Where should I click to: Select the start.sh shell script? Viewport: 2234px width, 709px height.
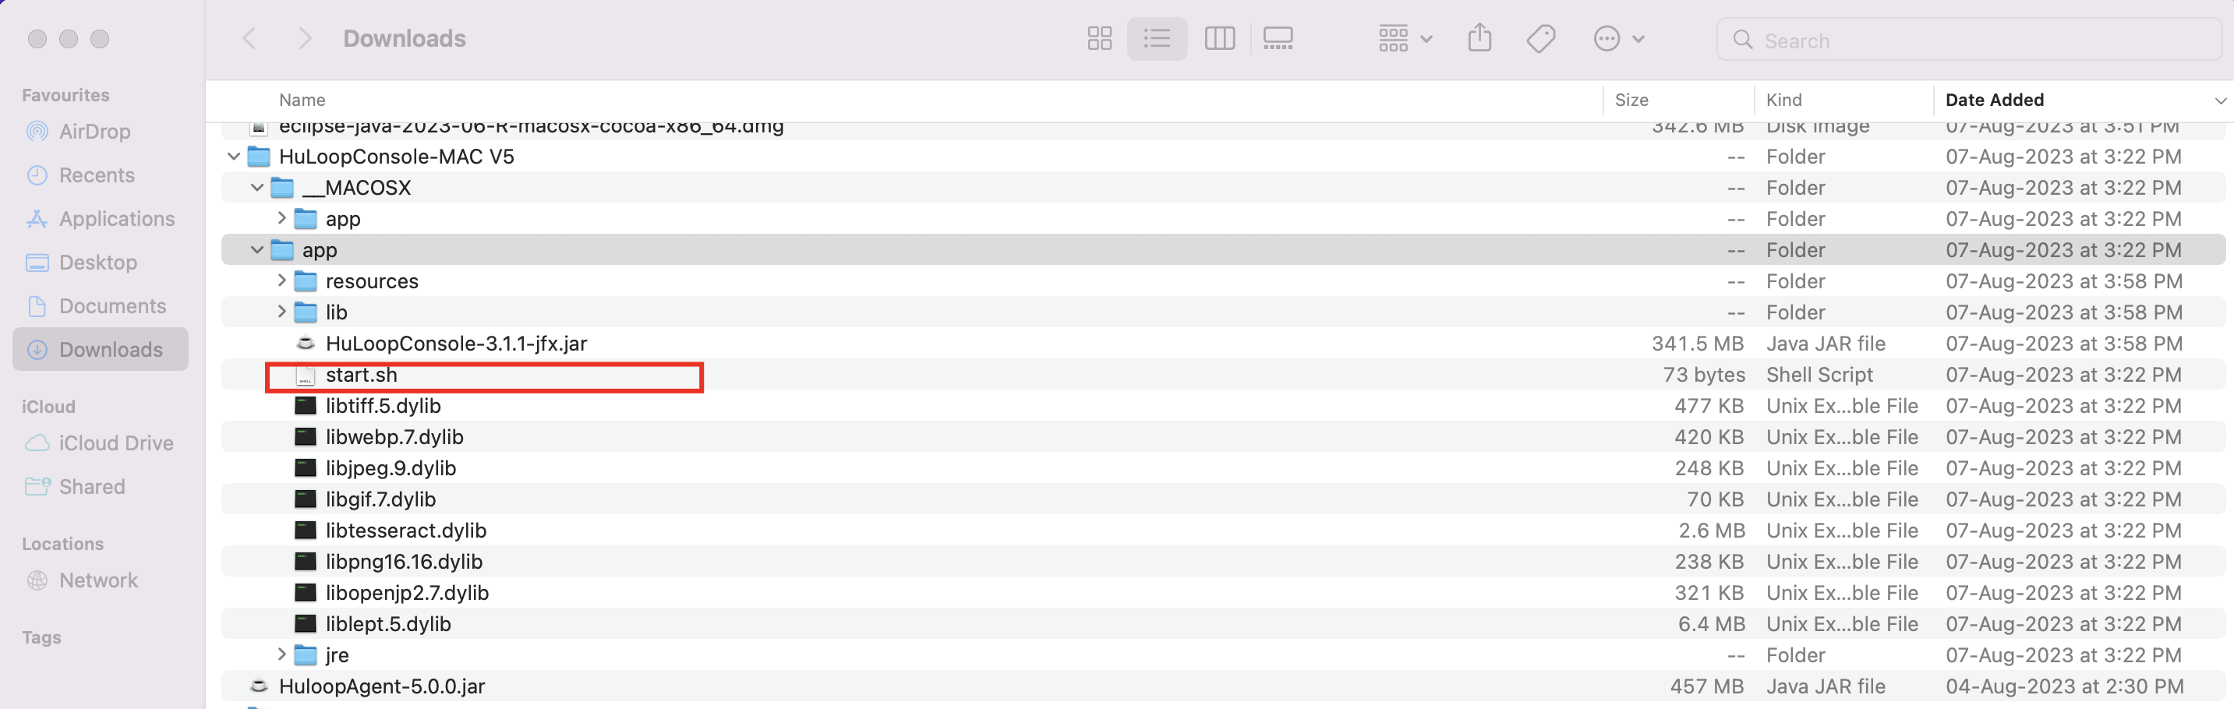(361, 376)
